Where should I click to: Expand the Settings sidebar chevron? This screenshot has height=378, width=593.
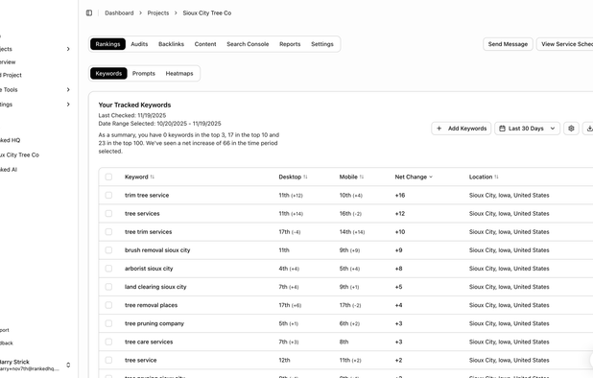click(x=68, y=105)
